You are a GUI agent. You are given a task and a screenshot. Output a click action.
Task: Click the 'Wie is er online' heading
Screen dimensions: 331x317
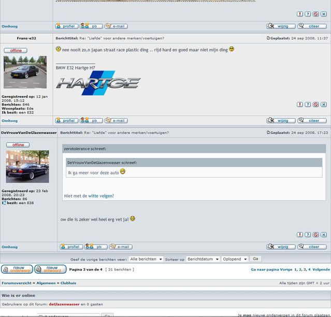pyautogui.click(x=18, y=295)
